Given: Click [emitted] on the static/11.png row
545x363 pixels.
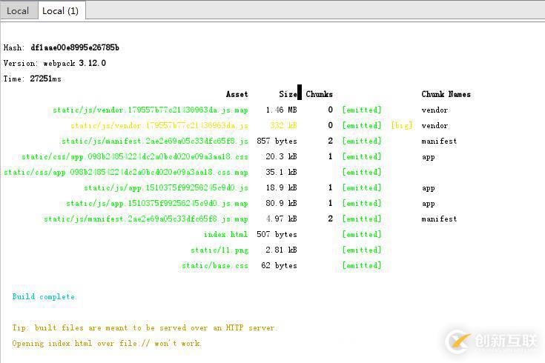Looking at the screenshot, I should coord(362,250).
